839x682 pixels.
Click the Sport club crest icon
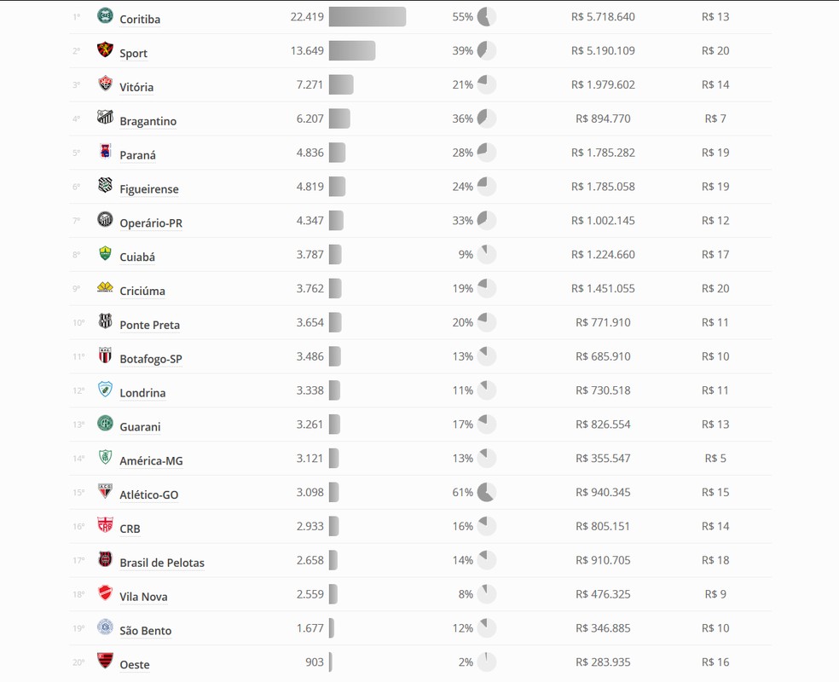click(x=105, y=49)
